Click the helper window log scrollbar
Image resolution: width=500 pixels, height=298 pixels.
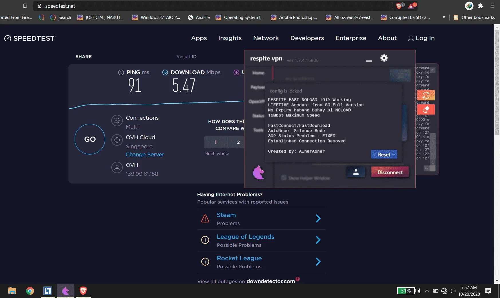433,146
